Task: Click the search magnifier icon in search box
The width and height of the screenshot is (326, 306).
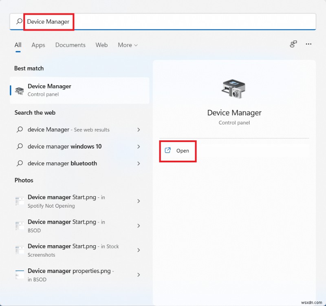Action: point(19,21)
